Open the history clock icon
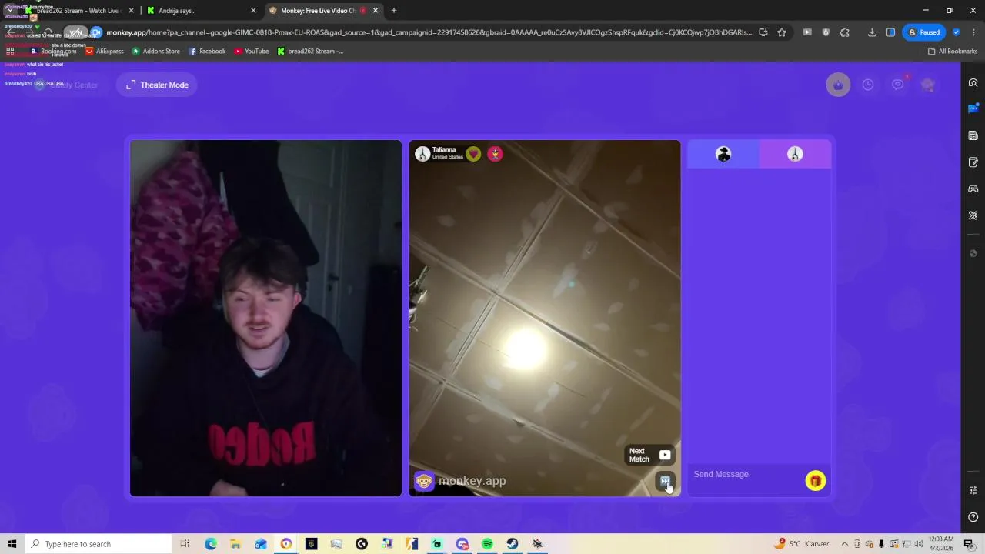985x554 pixels. (x=868, y=85)
